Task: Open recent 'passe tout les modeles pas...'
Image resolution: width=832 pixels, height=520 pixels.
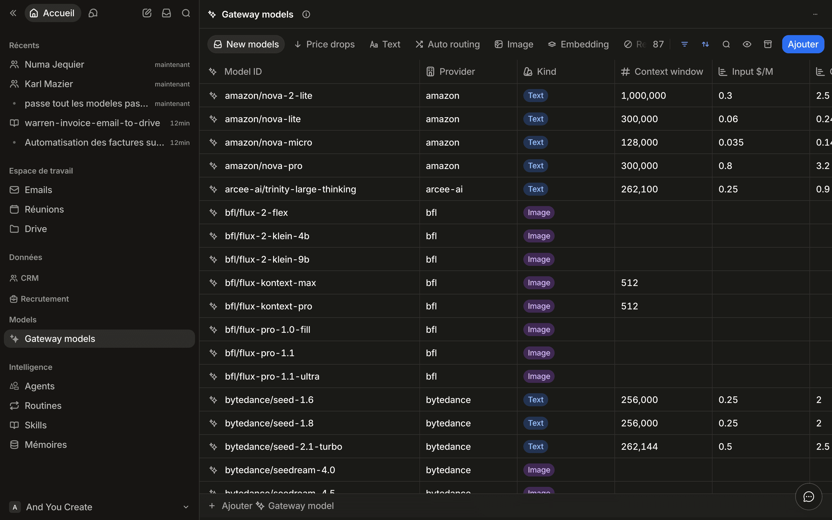Action: point(99,104)
